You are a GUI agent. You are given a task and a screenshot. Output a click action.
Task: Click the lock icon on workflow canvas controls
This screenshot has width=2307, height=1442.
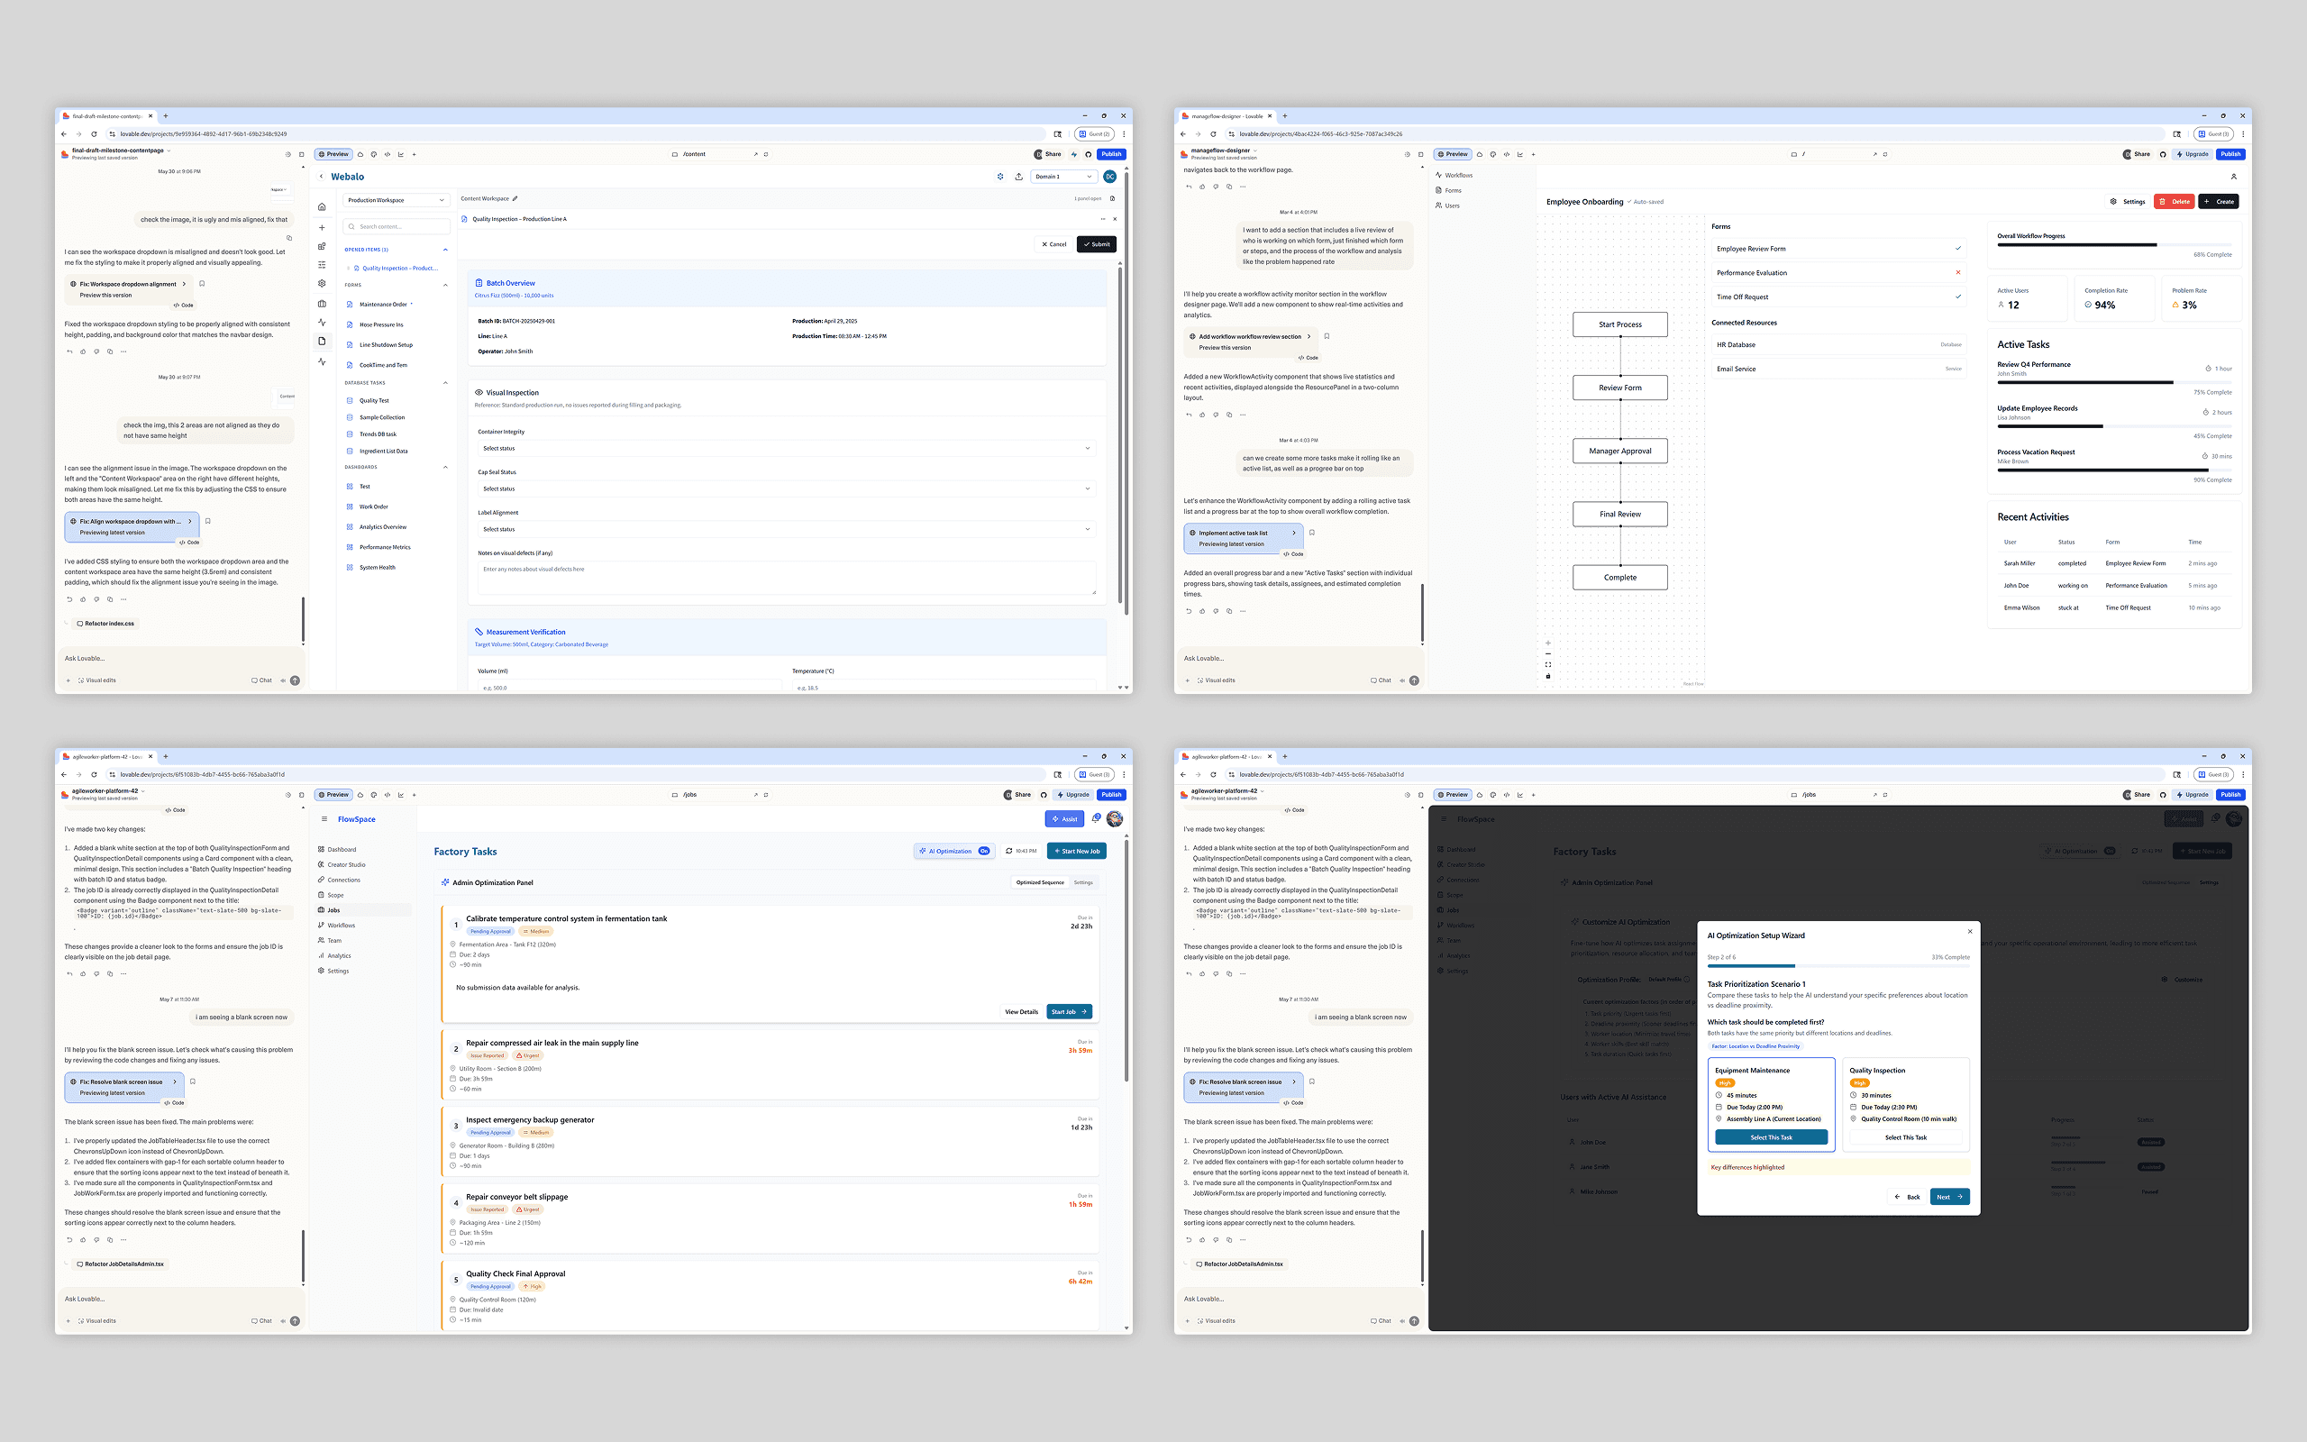point(1547,676)
